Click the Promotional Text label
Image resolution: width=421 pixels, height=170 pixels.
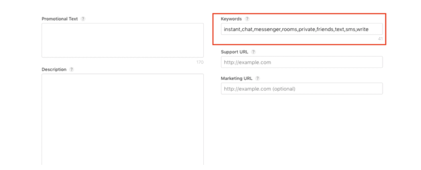pyautogui.click(x=60, y=19)
